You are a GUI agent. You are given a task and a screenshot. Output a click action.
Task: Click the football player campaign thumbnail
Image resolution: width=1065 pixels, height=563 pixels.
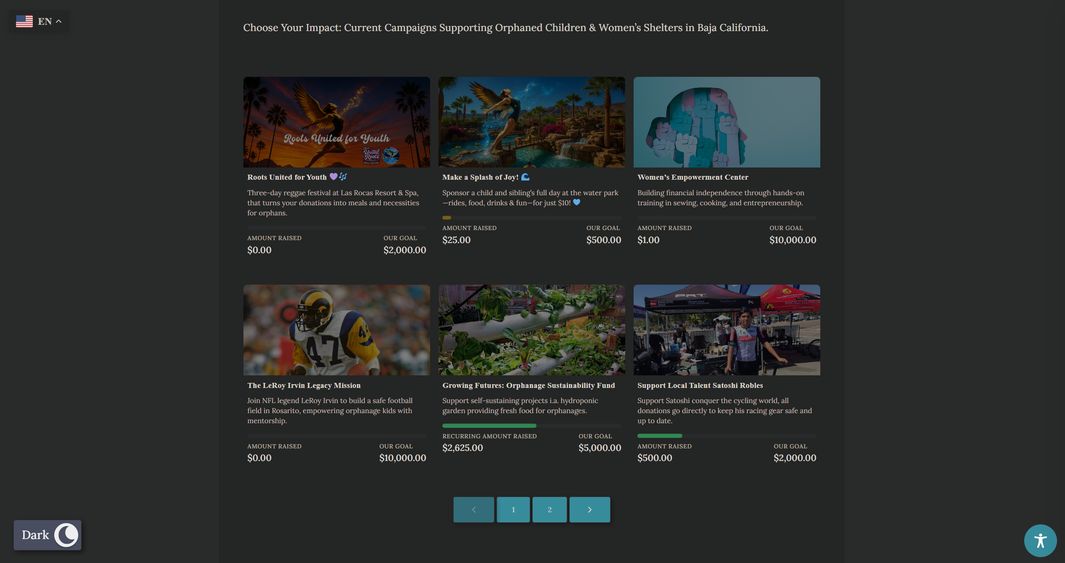point(336,330)
